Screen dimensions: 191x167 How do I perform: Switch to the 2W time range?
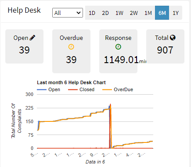[x=134, y=13]
